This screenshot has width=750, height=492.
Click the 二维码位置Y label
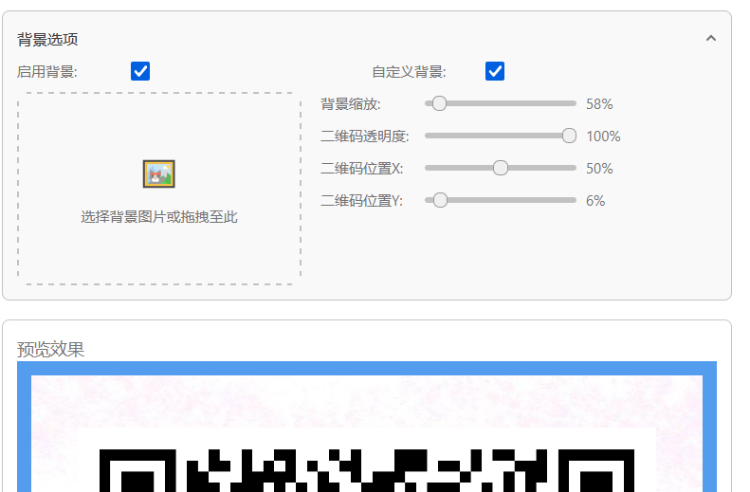click(x=361, y=200)
